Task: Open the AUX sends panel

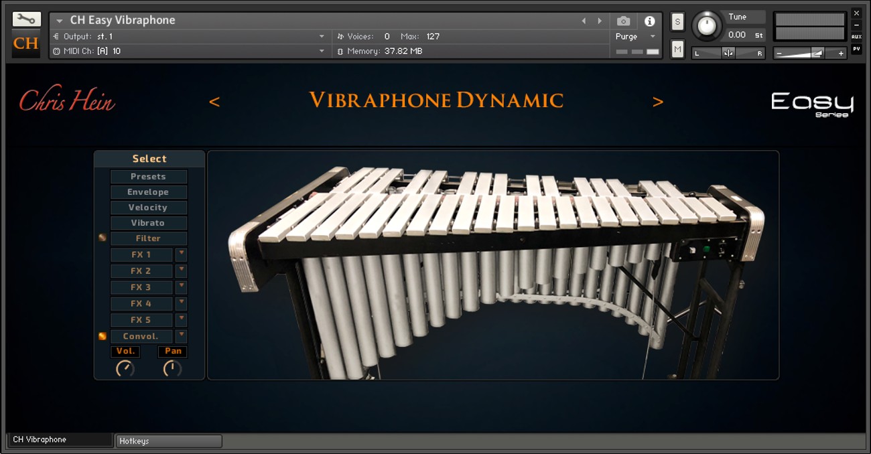Action: [856, 37]
